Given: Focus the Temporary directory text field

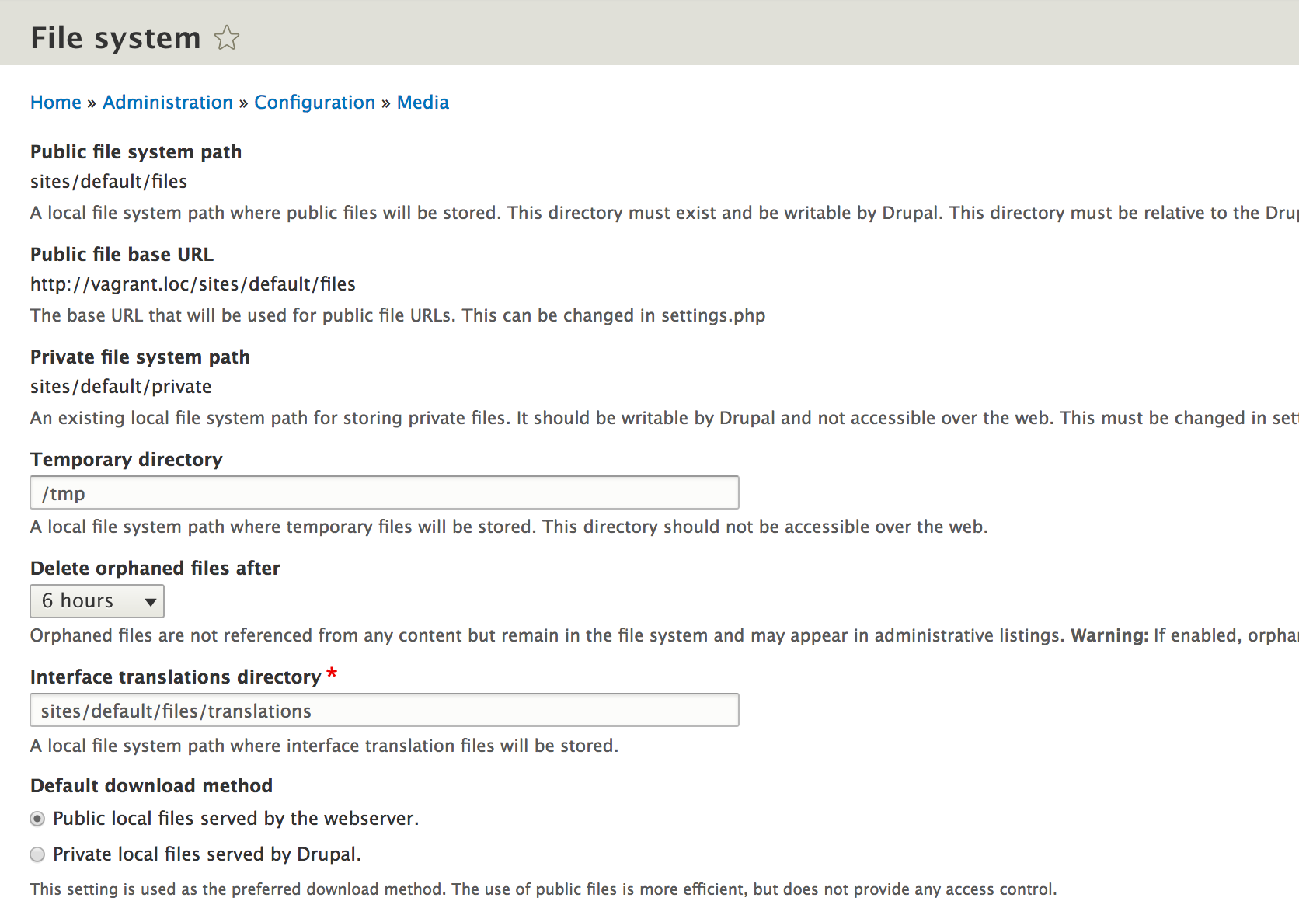Looking at the screenshot, I should [x=384, y=493].
